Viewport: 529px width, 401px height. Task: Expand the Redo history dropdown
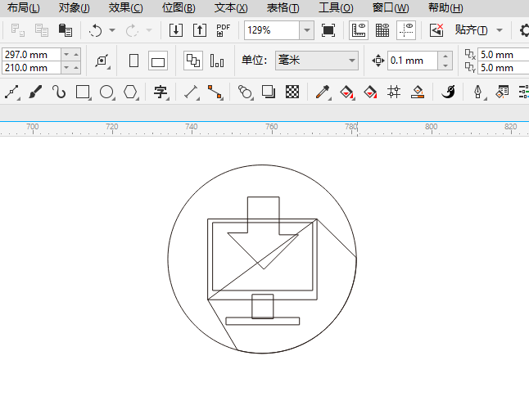tap(148, 30)
